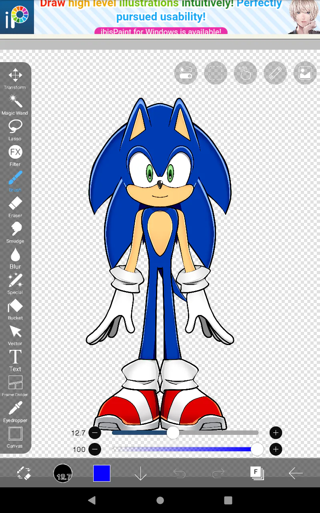Select the Special pen tool

click(x=15, y=284)
